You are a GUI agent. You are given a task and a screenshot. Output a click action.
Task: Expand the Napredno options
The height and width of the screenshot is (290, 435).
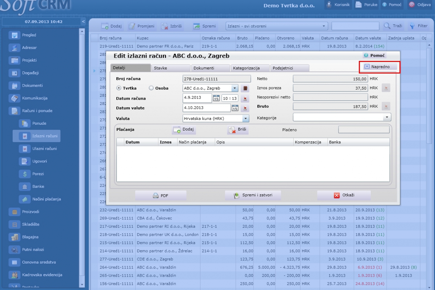pyautogui.click(x=380, y=67)
